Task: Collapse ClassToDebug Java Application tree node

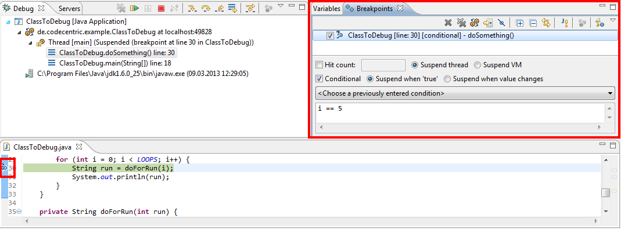Action: coord(9,22)
